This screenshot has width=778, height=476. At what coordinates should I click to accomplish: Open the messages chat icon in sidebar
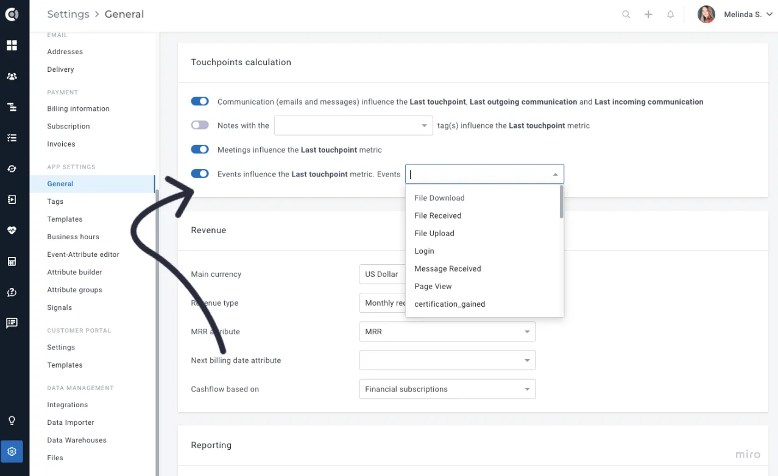point(12,323)
